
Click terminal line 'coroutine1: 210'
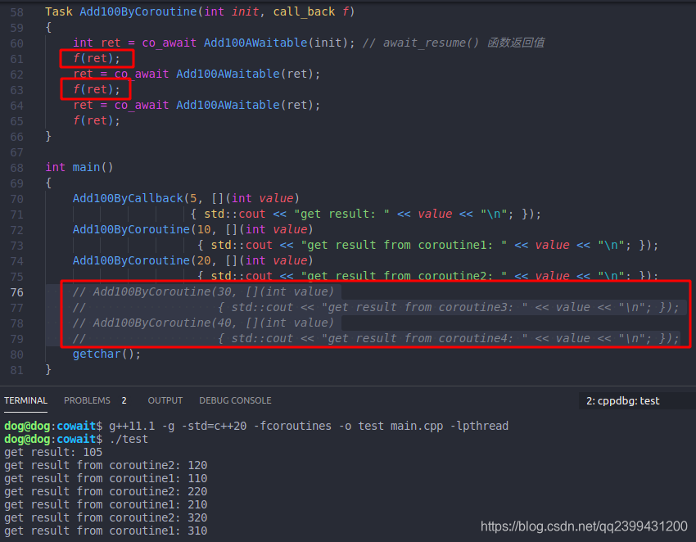tap(106, 504)
